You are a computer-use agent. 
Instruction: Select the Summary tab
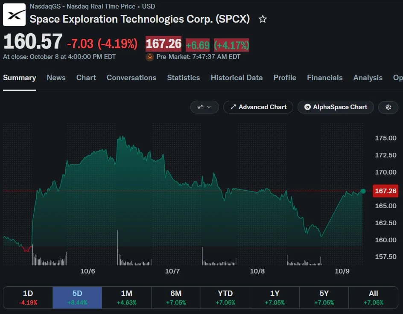[x=20, y=78]
